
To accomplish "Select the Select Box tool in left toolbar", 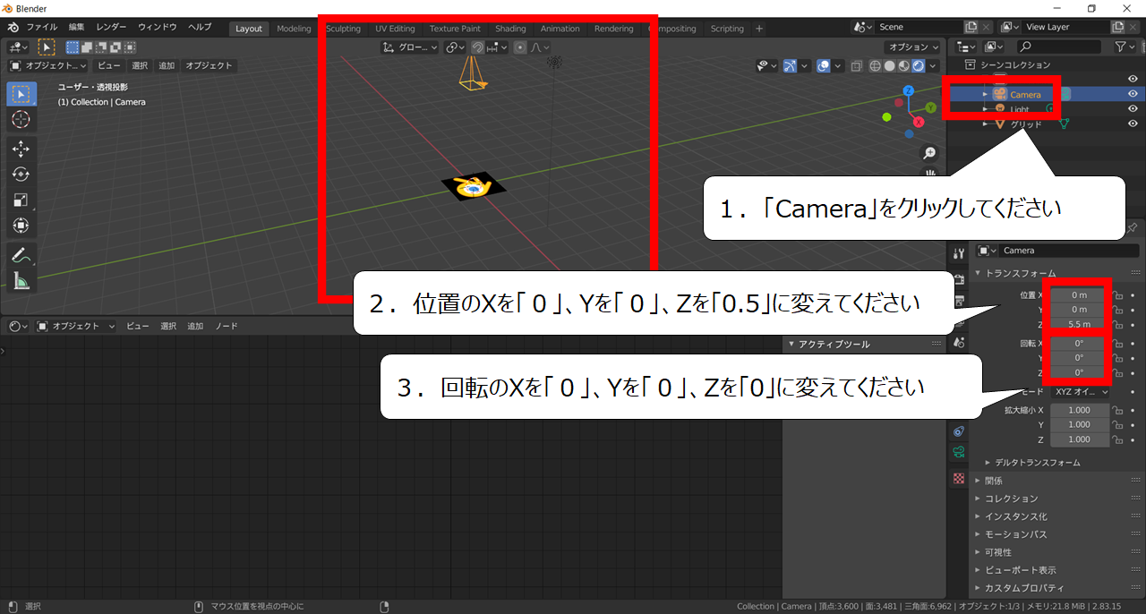I will [x=21, y=94].
